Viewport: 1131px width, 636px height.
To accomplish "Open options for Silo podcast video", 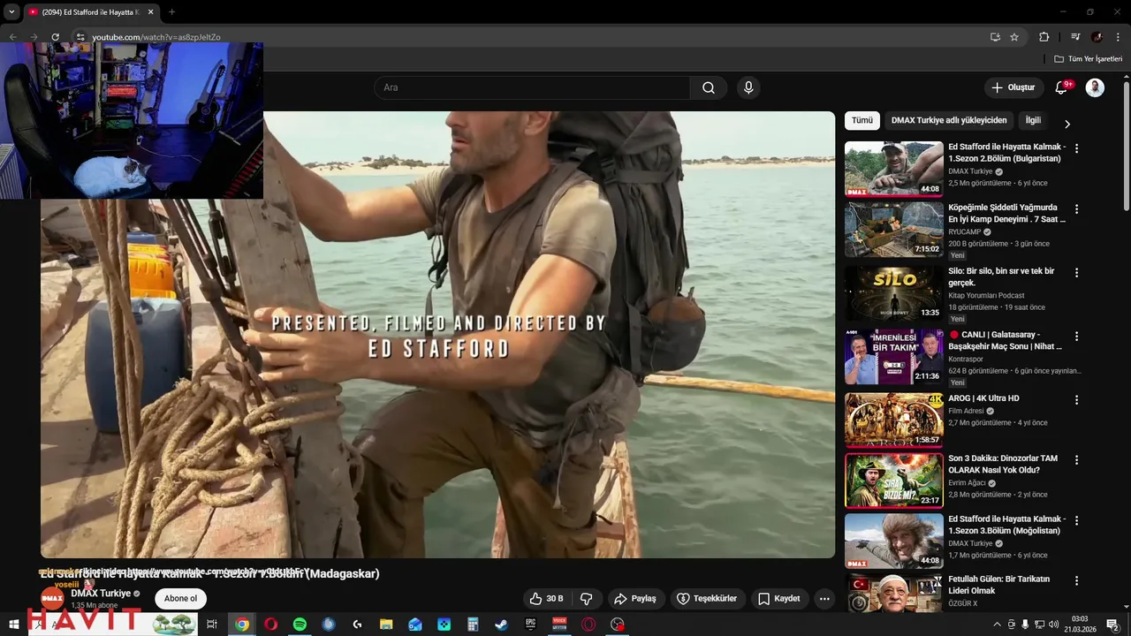I will tap(1076, 273).
